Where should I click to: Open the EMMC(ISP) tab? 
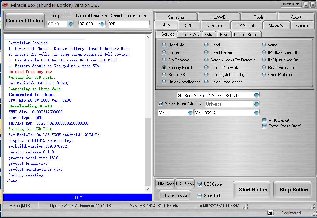(247, 25)
